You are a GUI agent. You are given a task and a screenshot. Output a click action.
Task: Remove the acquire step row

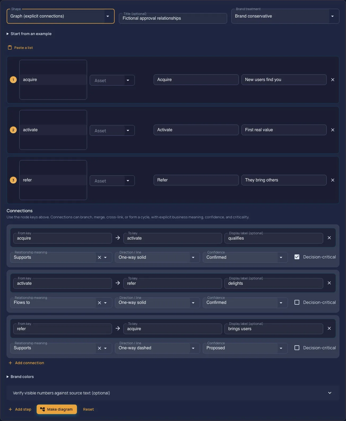click(x=333, y=80)
